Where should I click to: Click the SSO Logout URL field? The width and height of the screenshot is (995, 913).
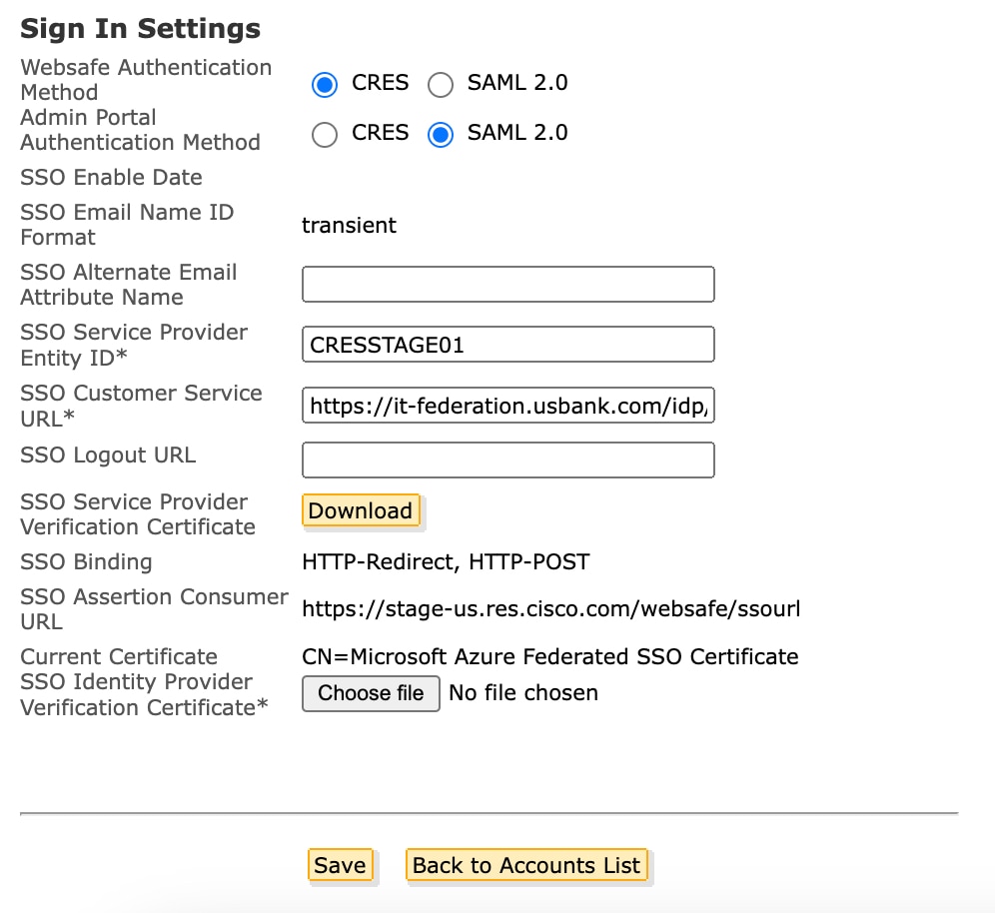pyautogui.click(x=507, y=459)
